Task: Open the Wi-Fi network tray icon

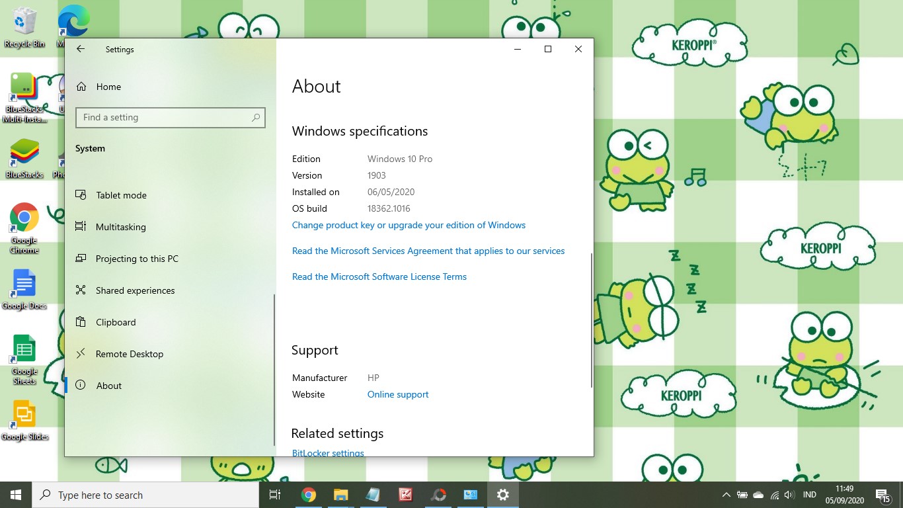Action: coord(774,495)
